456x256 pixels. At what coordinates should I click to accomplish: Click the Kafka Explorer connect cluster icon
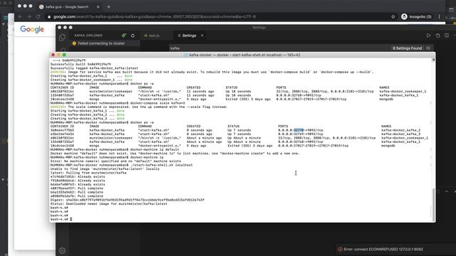coord(124,36)
